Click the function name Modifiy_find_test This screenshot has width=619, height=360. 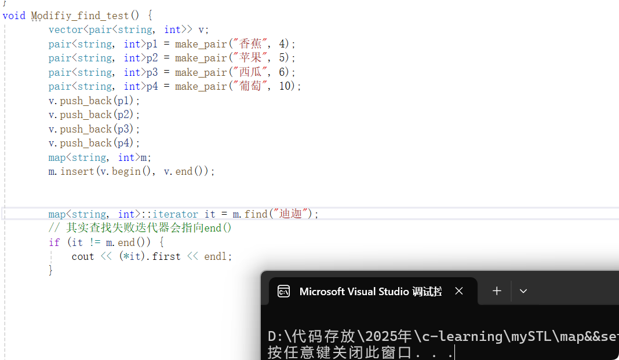(x=80, y=16)
